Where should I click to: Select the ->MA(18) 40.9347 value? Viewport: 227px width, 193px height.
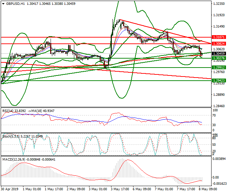(41, 111)
